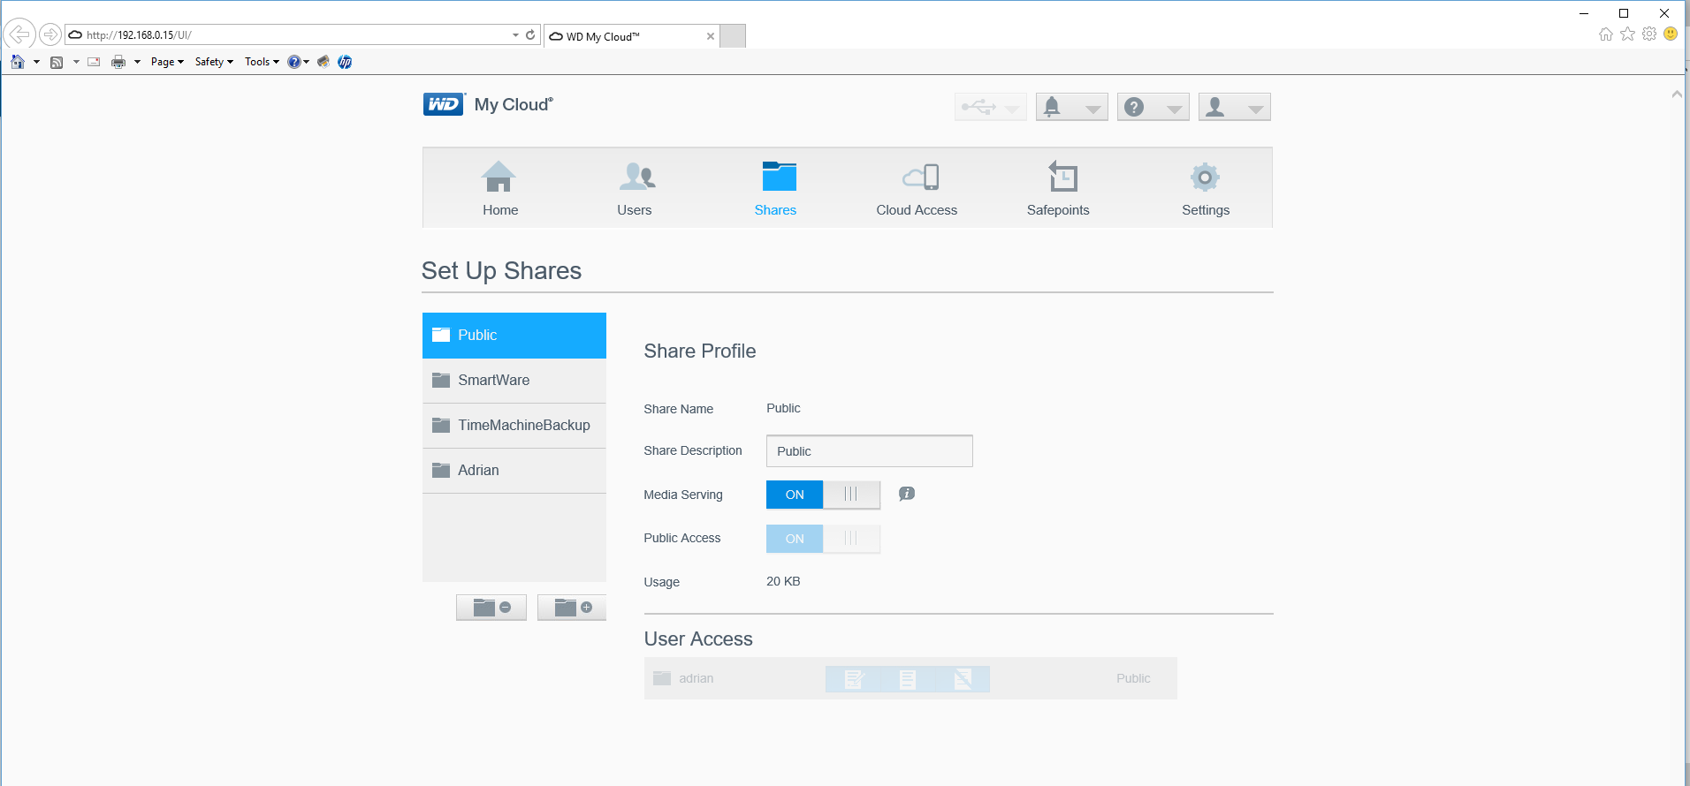
Task: Click the add share folder button
Action: click(572, 608)
